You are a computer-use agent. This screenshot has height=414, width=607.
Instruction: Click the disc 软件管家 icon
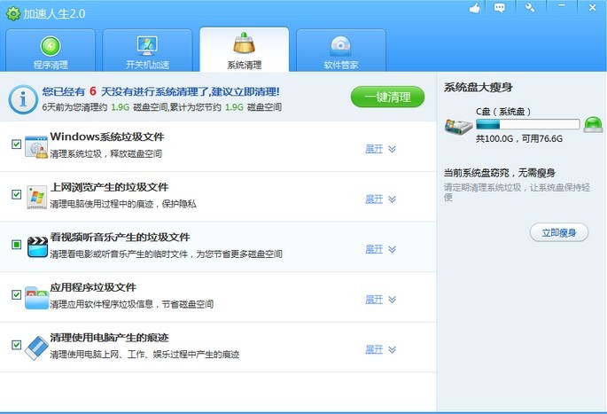341,47
